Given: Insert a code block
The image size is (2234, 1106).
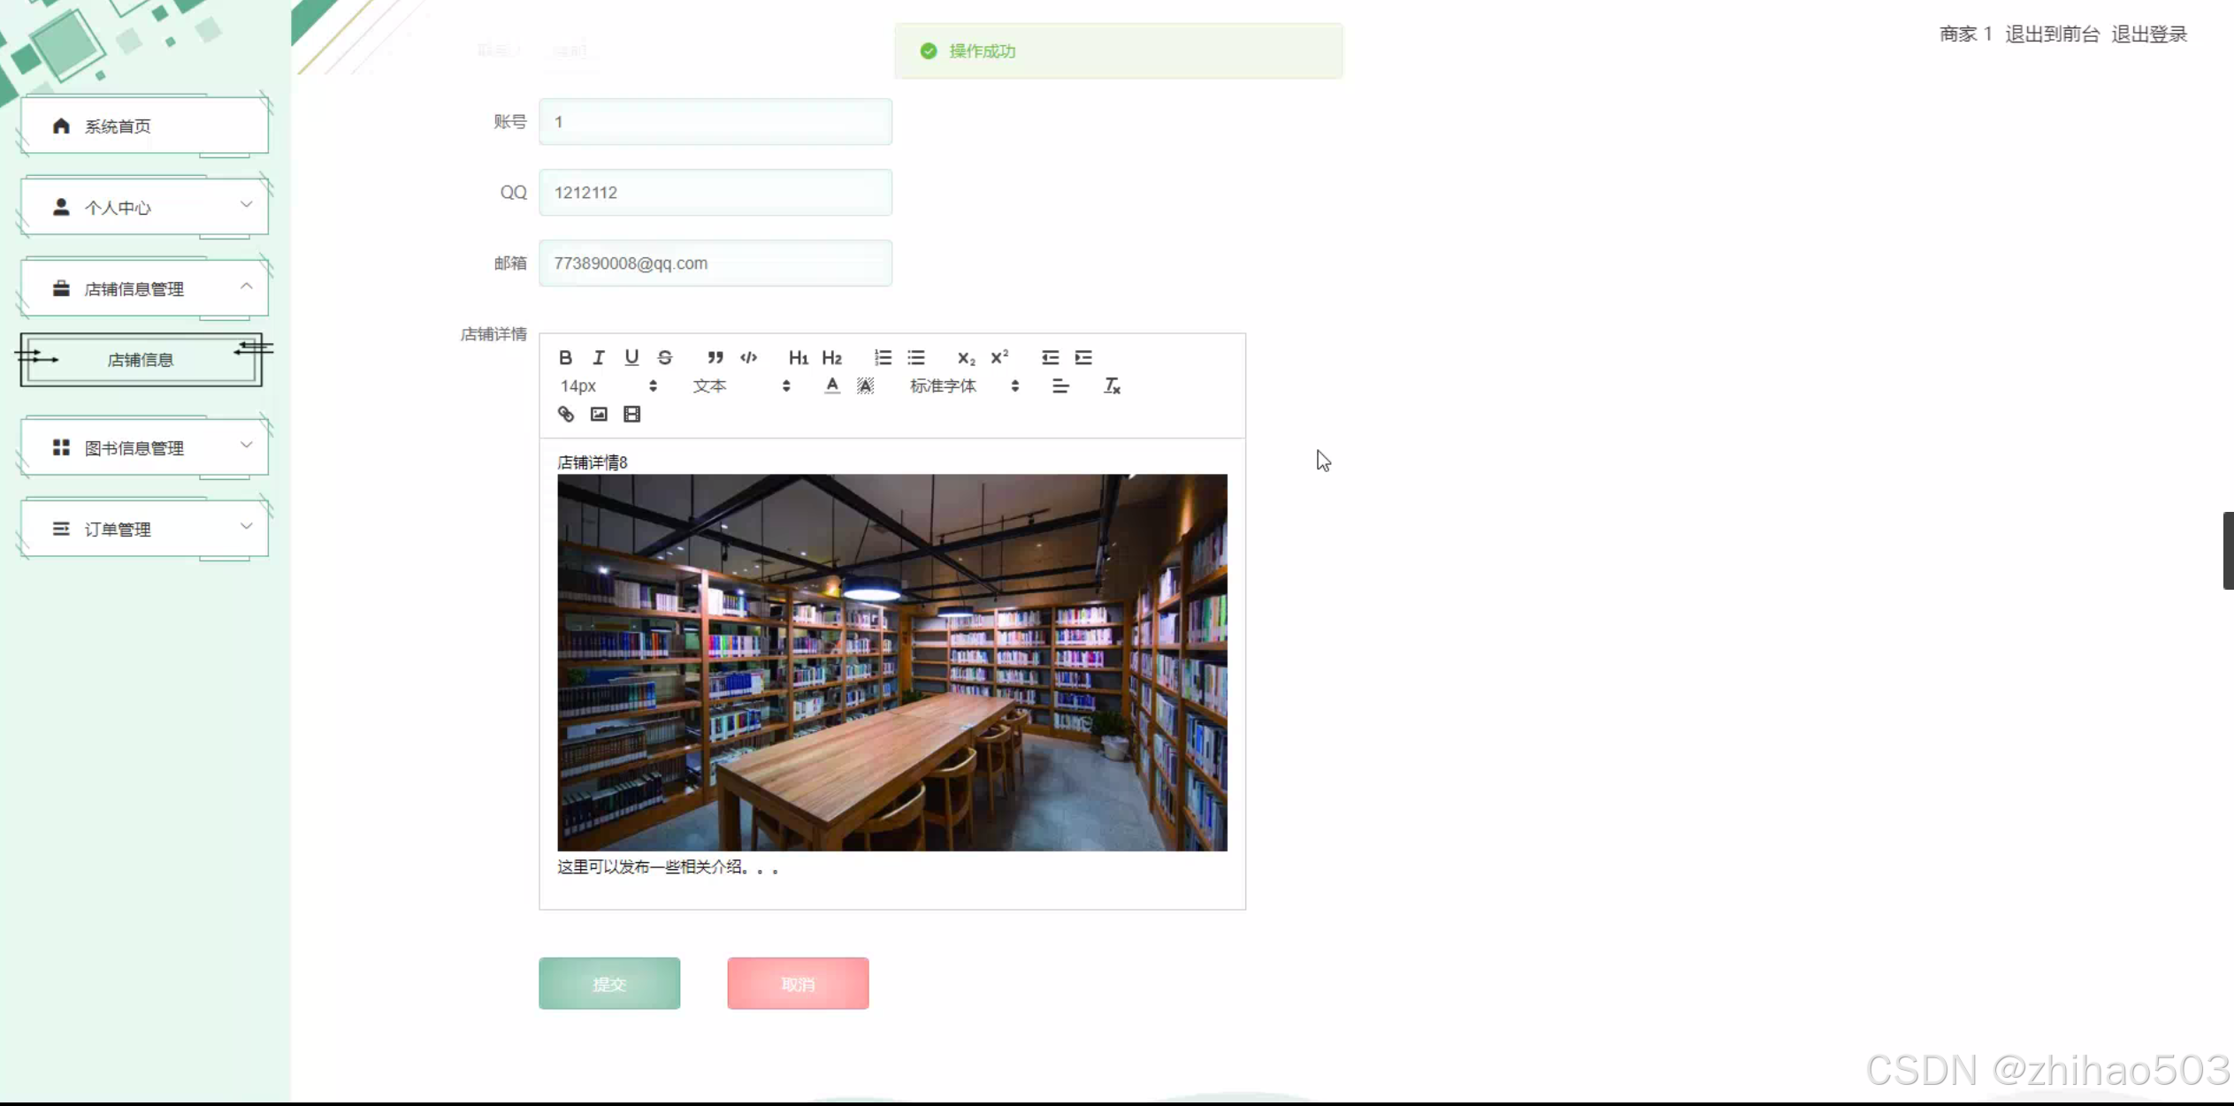Looking at the screenshot, I should (749, 357).
